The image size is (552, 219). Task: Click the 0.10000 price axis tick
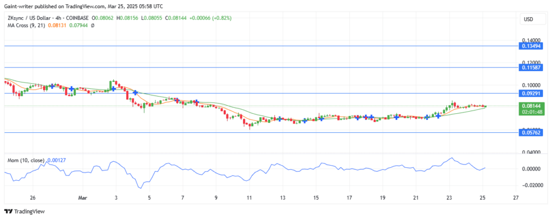point(530,85)
